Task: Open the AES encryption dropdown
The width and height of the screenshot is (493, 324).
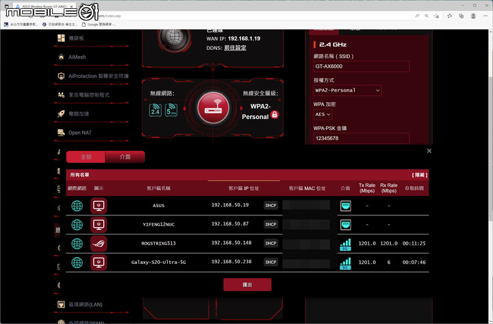Action: click(323, 114)
